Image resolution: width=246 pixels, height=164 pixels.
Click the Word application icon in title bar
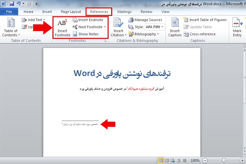pos(3,4)
